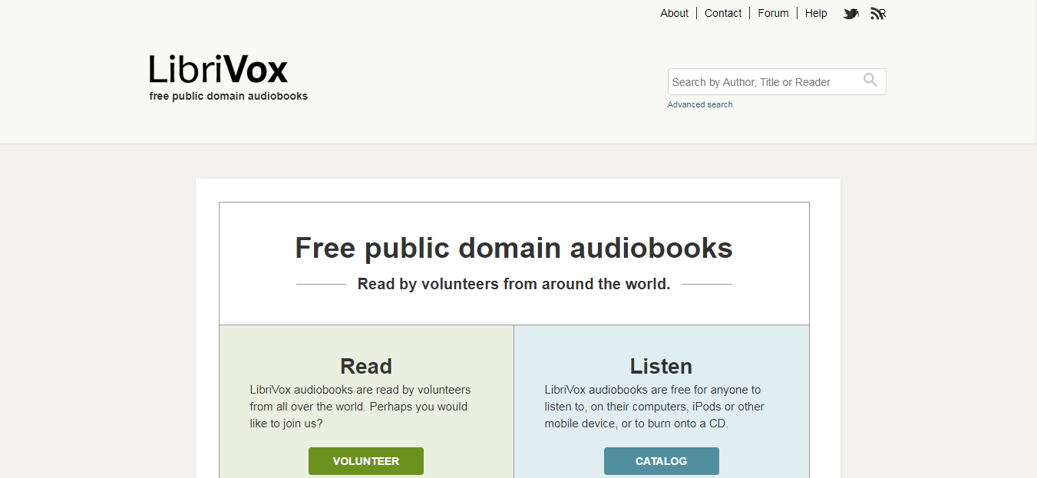Open the Help page
This screenshot has width=1037, height=478.
[x=816, y=13]
